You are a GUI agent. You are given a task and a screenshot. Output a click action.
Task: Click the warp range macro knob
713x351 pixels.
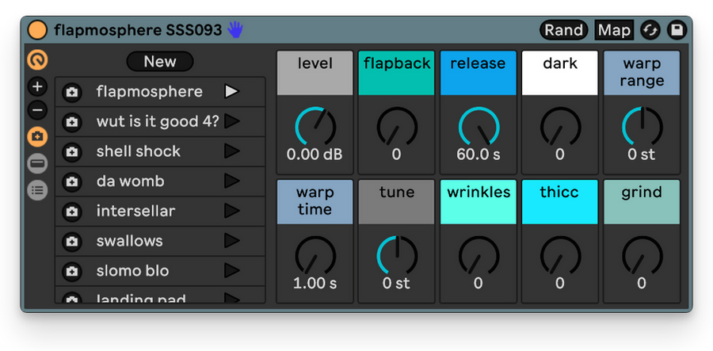642,127
